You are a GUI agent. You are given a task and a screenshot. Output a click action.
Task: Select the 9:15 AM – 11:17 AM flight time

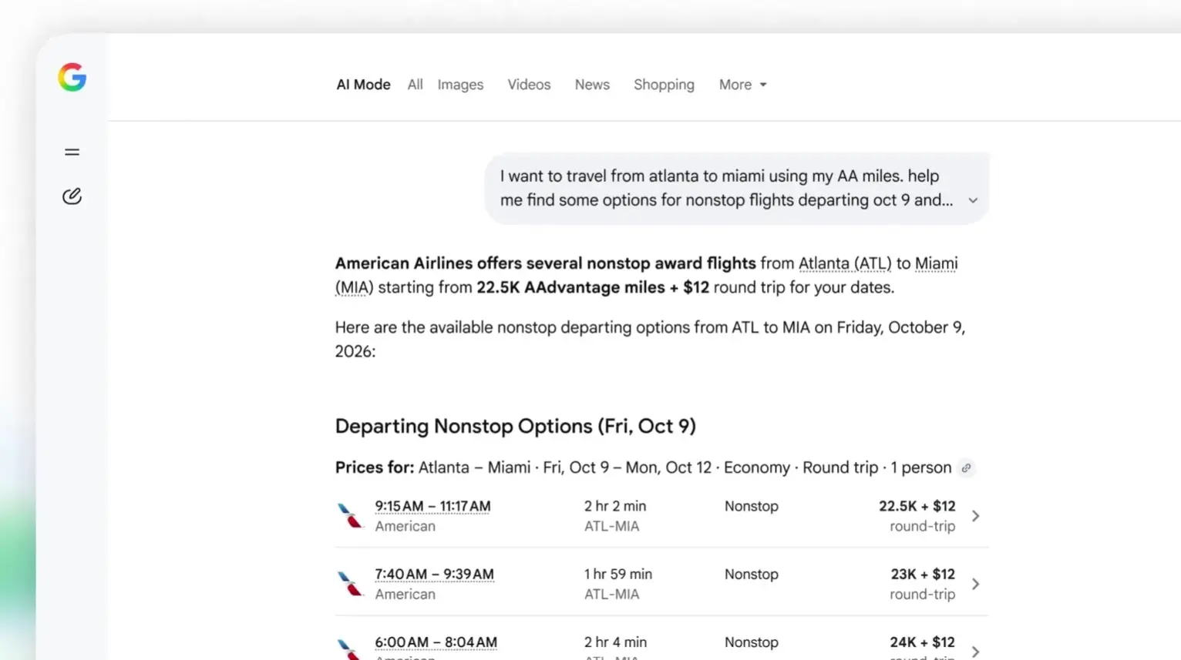[x=432, y=506]
